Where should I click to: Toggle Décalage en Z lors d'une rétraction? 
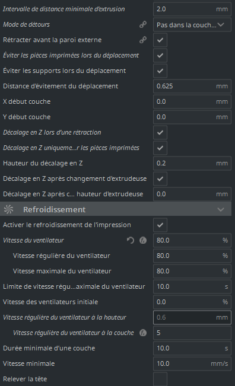(x=160, y=132)
